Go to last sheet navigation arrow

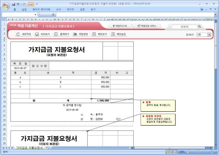(12, 148)
